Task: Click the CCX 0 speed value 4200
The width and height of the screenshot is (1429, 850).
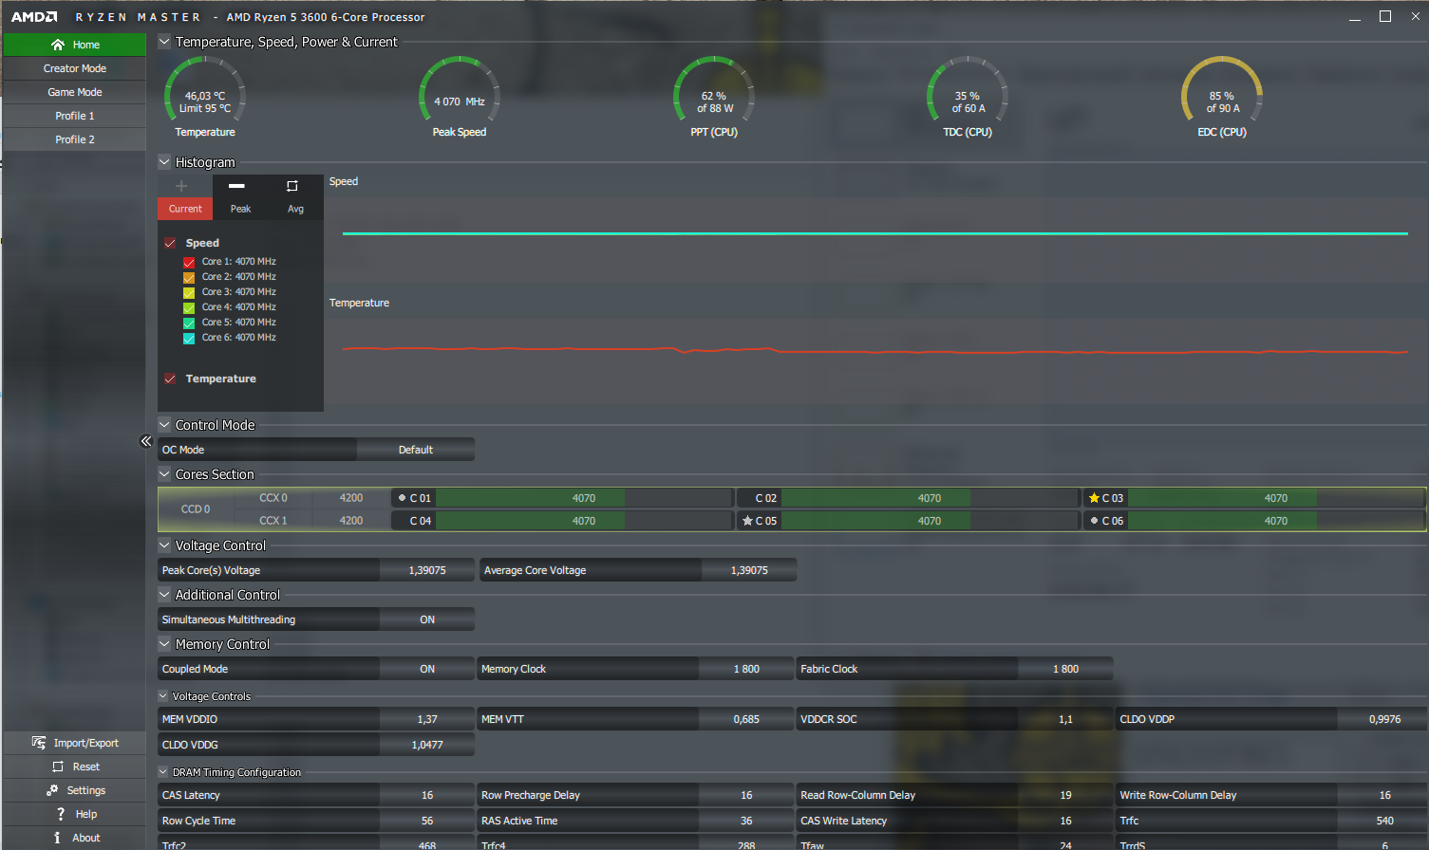Action: 351,498
